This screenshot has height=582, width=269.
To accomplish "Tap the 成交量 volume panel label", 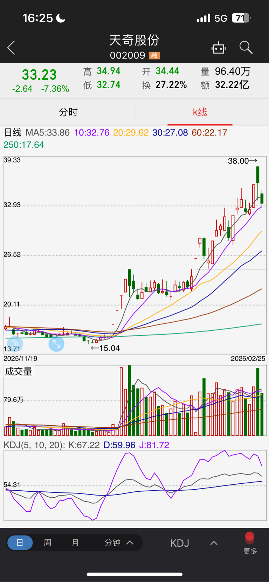I will click(x=19, y=372).
